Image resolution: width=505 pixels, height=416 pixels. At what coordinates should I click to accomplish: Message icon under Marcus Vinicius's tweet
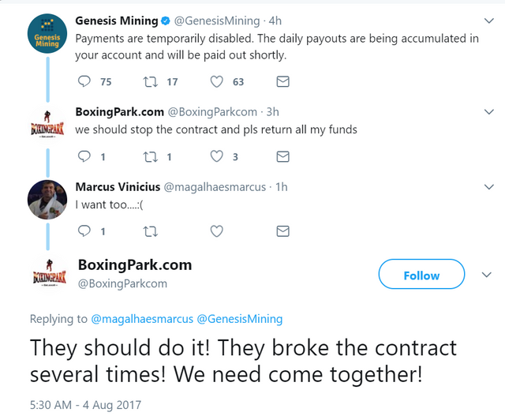[283, 230]
